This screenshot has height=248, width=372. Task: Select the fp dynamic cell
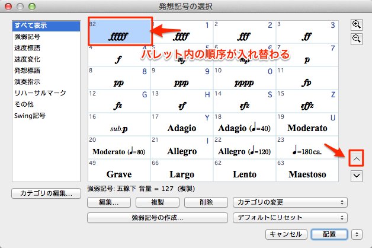click(307, 78)
